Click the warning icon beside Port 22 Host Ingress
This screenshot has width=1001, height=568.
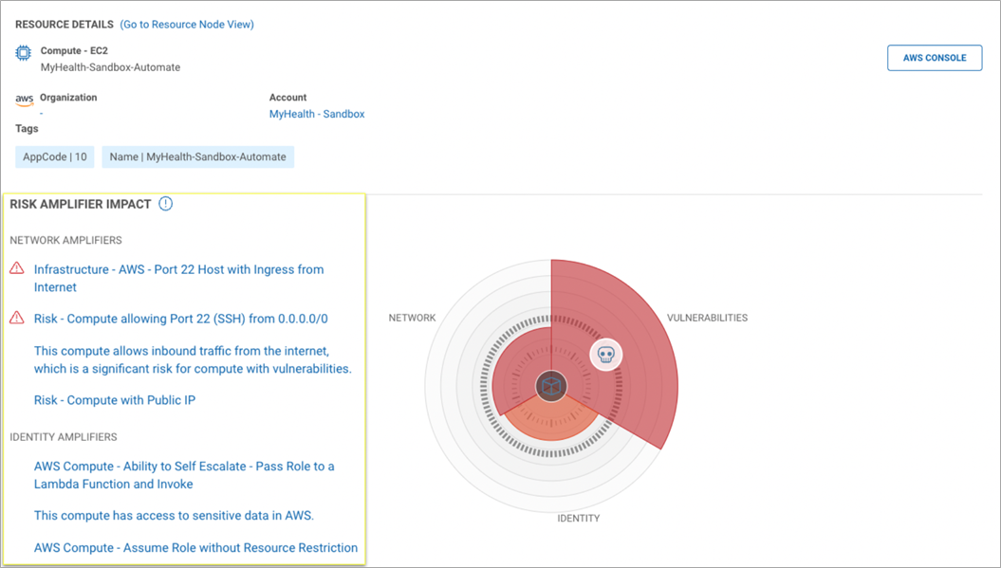[x=16, y=268]
